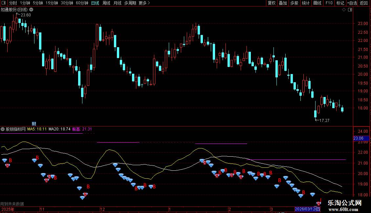Open the 画线 drawing tools

(x=317, y=3)
